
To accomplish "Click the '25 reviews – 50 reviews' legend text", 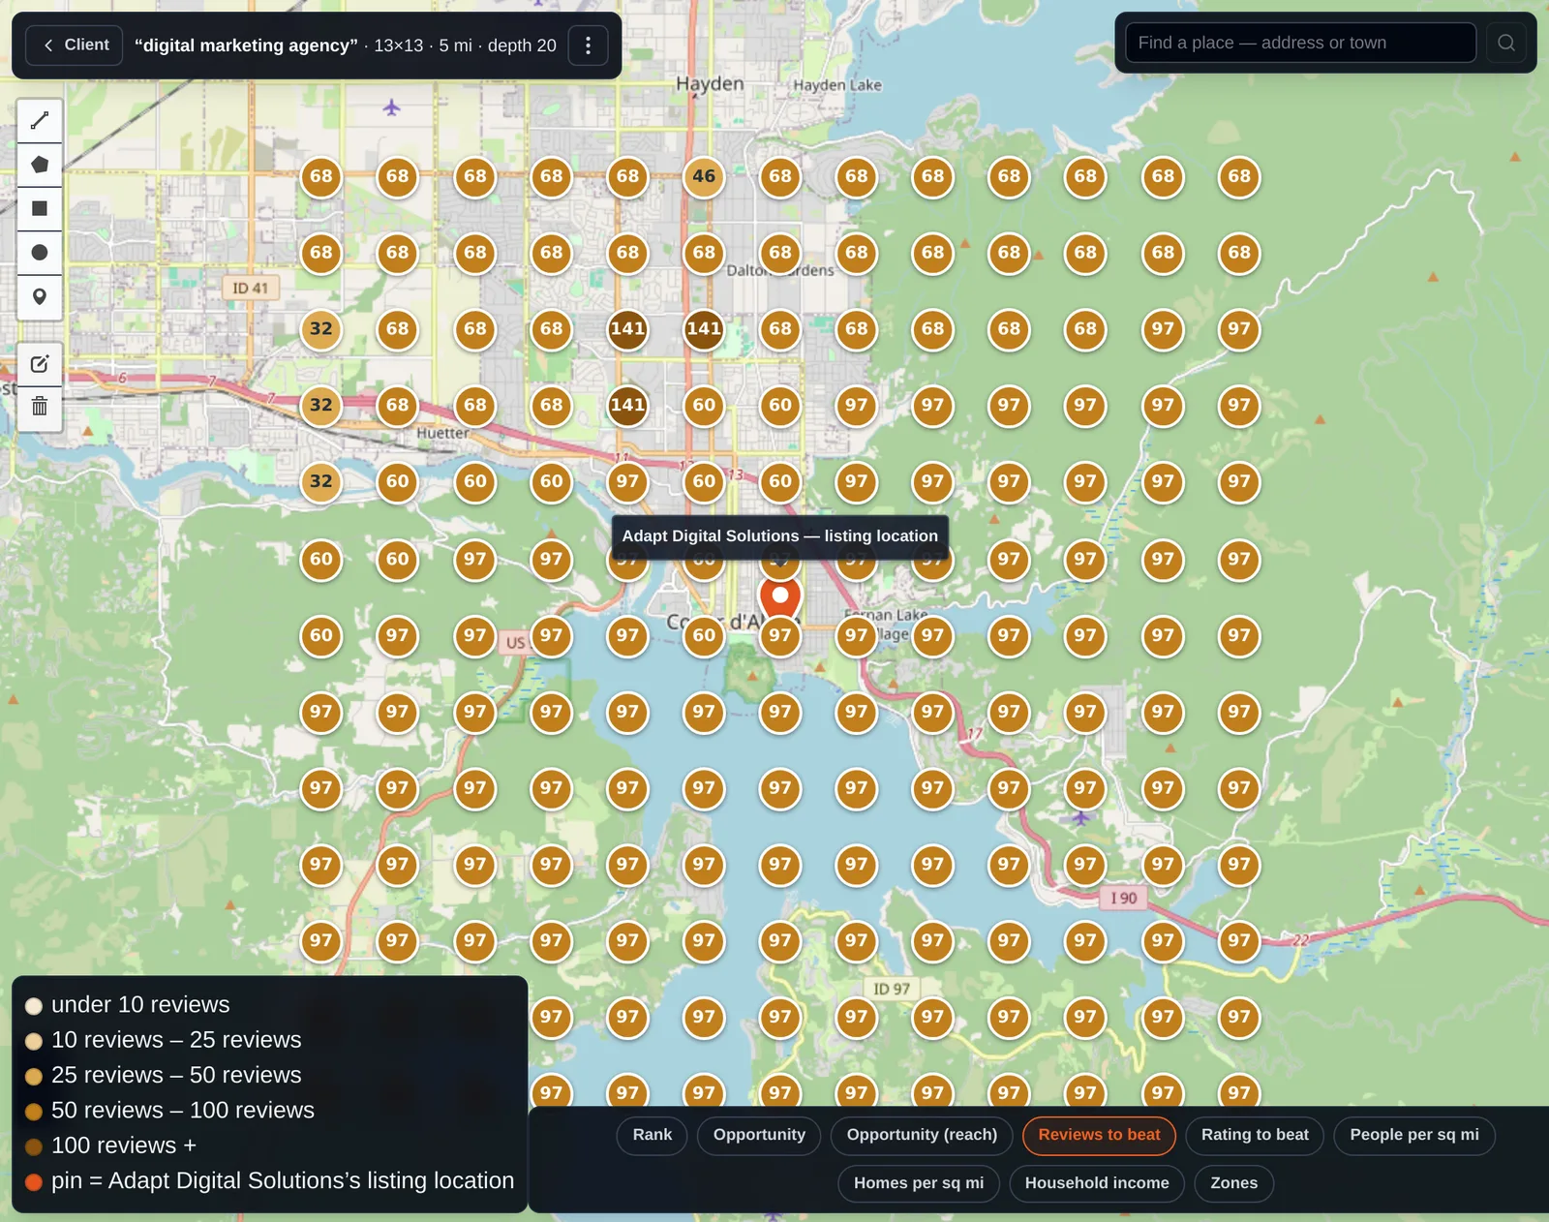I will (x=176, y=1075).
